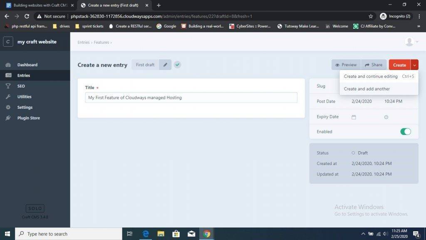This screenshot has height=240, width=426.
Task: Click the Expiry Date clock icon
Action: point(386,117)
